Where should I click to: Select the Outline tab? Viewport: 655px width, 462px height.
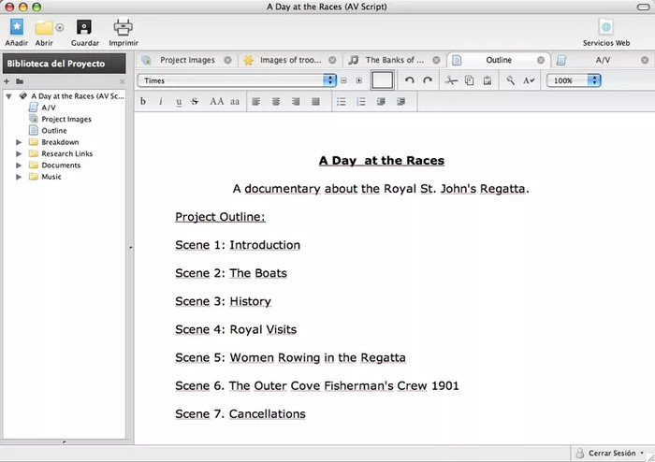click(499, 60)
